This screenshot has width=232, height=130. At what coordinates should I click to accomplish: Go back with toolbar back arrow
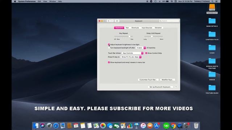tap(108, 21)
